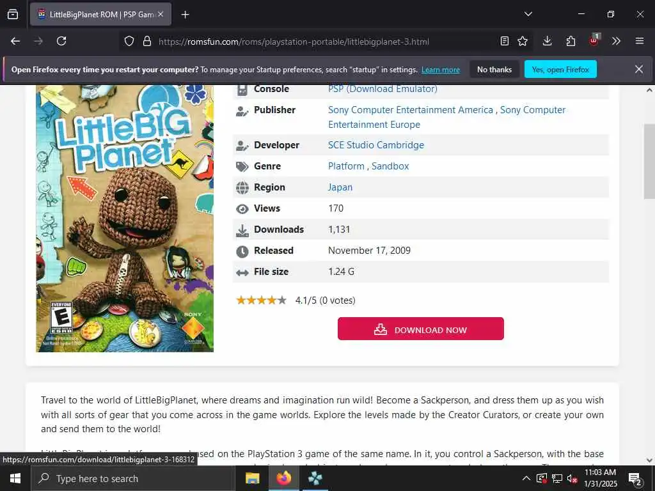View site security padlock info
Viewport: 655px width, 491px height.
[146, 42]
